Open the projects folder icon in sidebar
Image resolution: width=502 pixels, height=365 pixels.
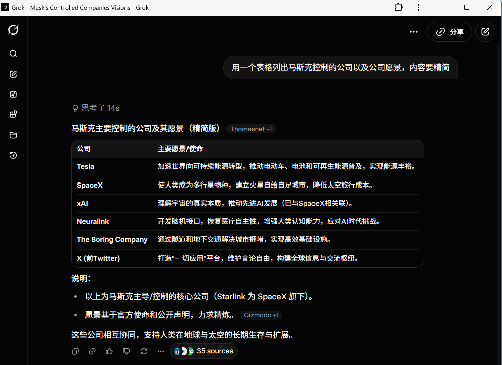(x=13, y=135)
